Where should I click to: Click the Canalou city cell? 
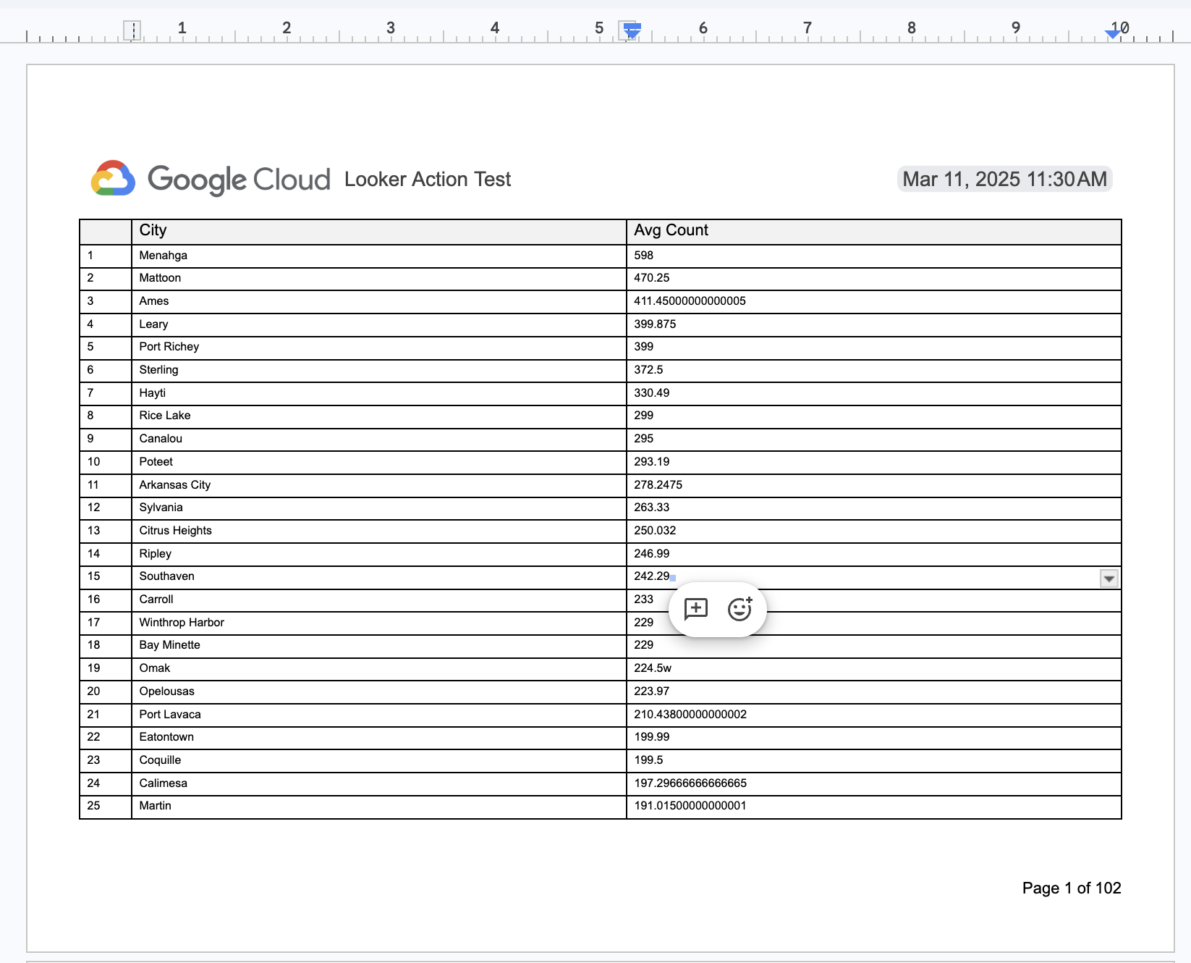(x=378, y=439)
